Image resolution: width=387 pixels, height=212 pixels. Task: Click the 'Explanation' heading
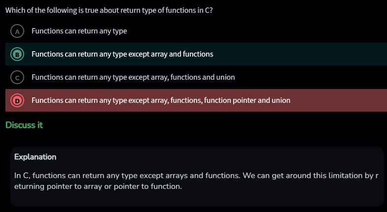(x=35, y=157)
